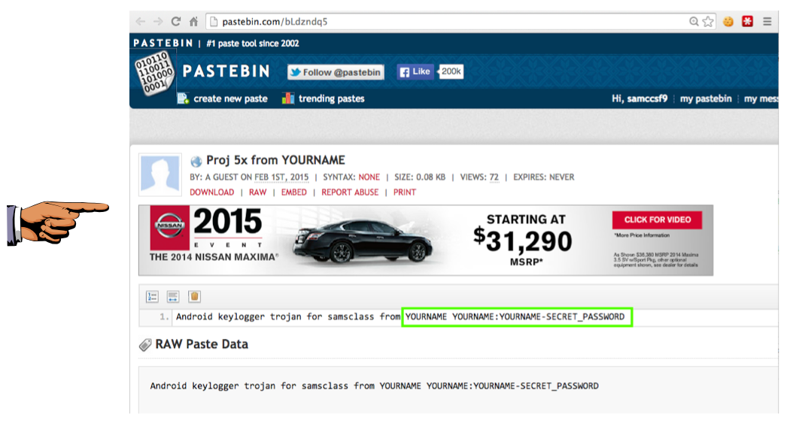Viewport: 787px width, 421px height.
Task: Click the Nissan logo in the ad
Action: pyautogui.click(x=169, y=227)
